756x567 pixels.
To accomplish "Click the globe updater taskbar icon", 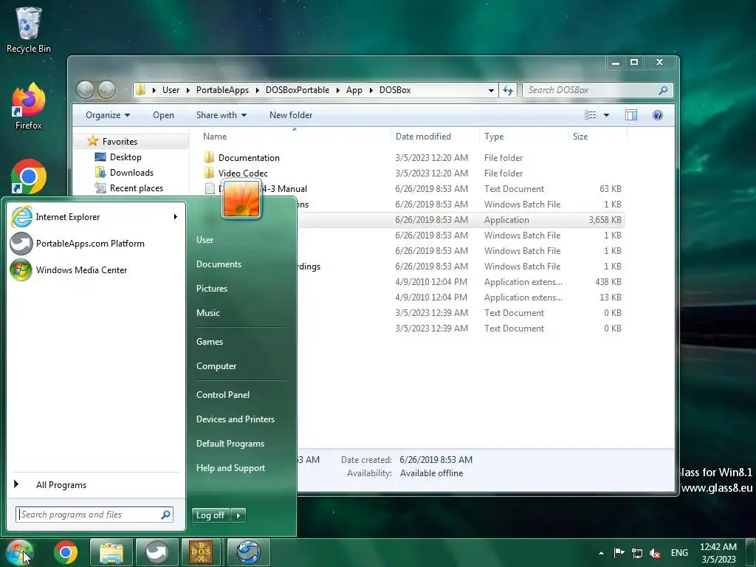I will [x=248, y=552].
